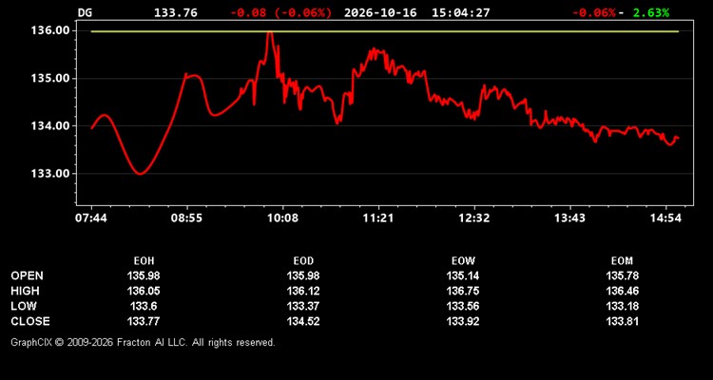713x380 pixels.
Task: Select EOD low value 133.37
Action: tap(303, 306)
